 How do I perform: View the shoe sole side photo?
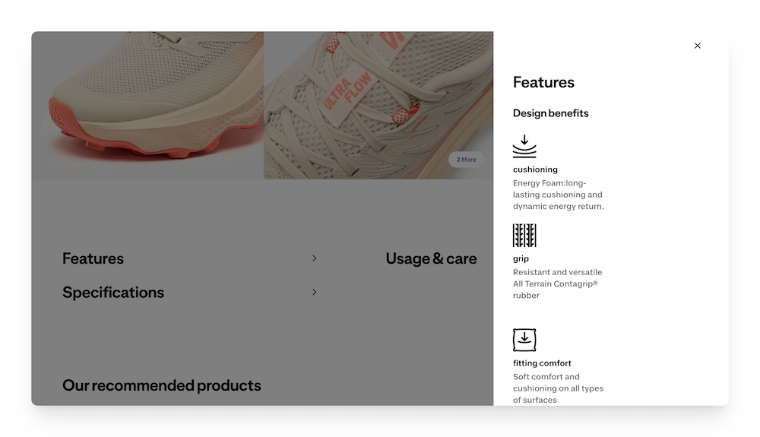(148, 105)
